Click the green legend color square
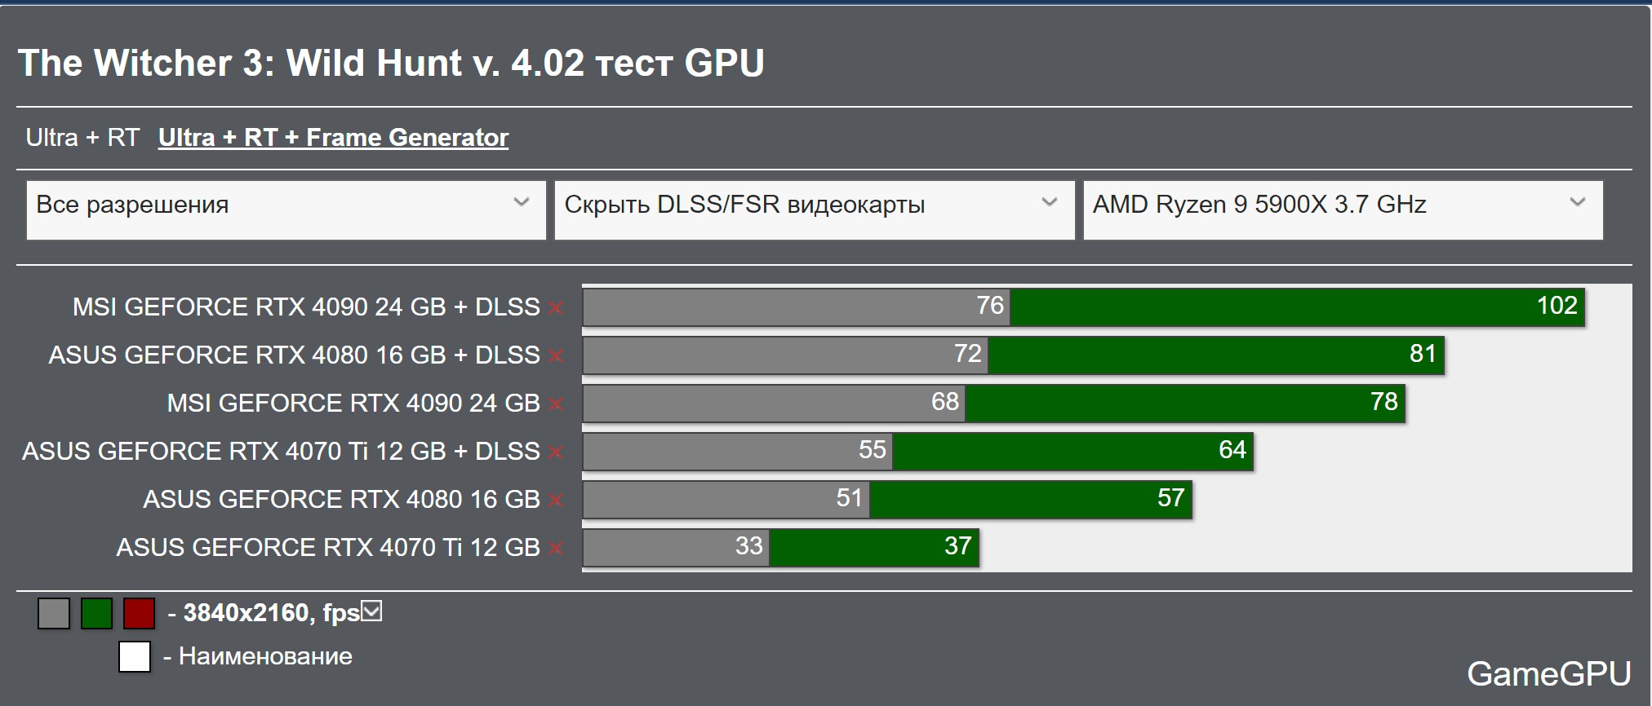1652x706 pixels. (x=96, y=614)
